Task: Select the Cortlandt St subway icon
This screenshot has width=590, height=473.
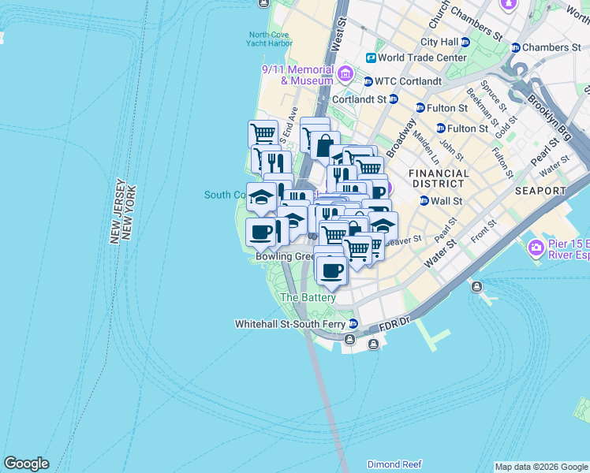Action: click(394, 99)
